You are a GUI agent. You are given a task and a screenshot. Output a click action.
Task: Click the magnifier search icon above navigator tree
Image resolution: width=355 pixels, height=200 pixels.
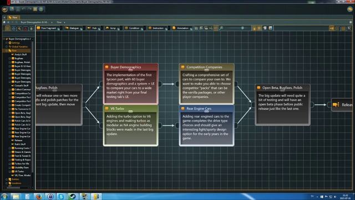pos(19,28)
